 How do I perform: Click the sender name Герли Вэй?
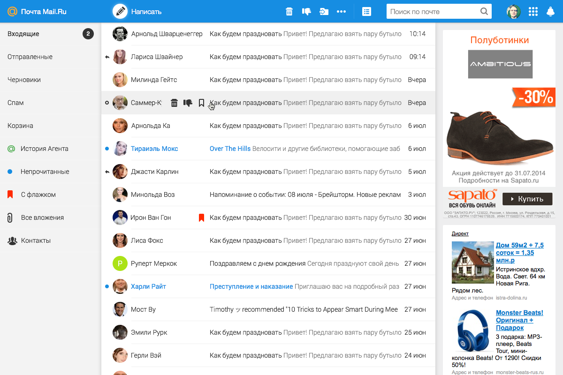146,355
